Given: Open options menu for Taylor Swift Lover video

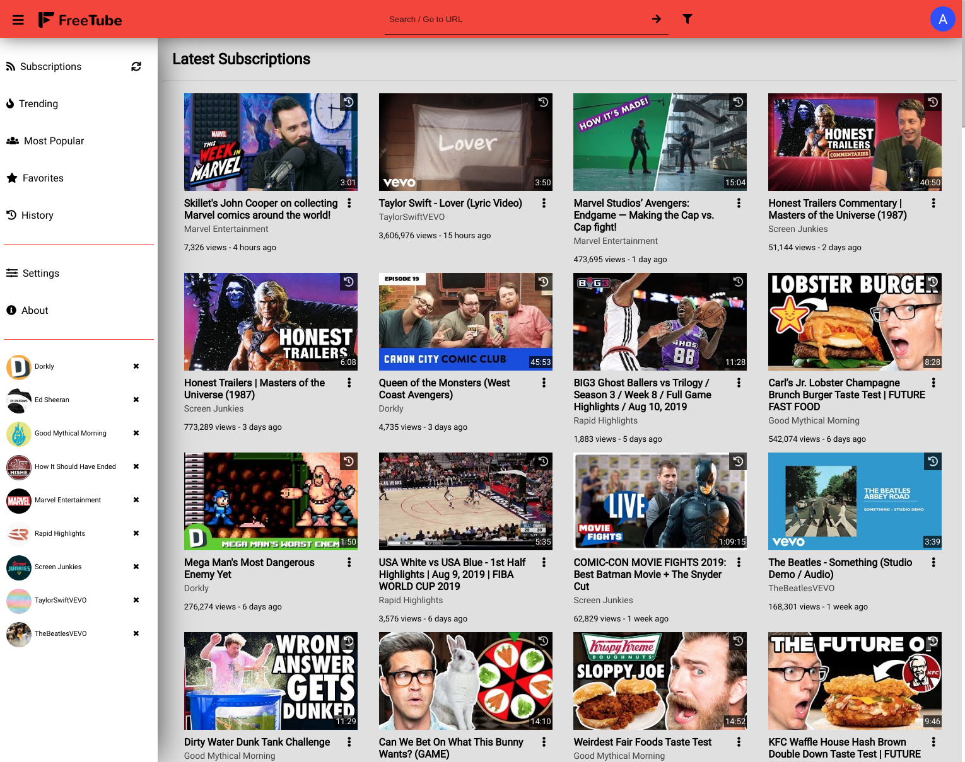Looking at the screenshot, I should click(x=544, y=203).
